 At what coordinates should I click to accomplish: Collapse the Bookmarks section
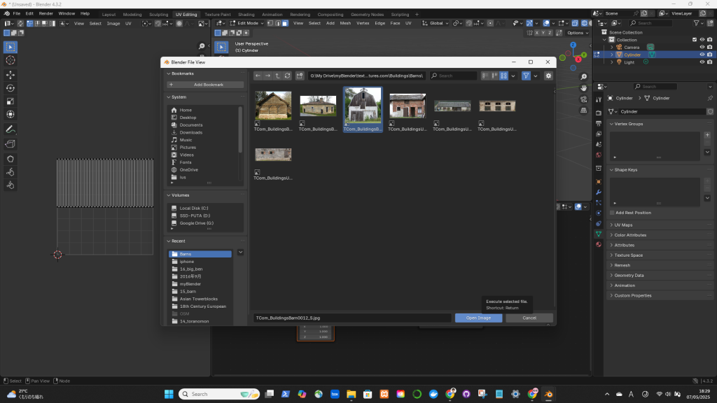click(x=169, y=73)
